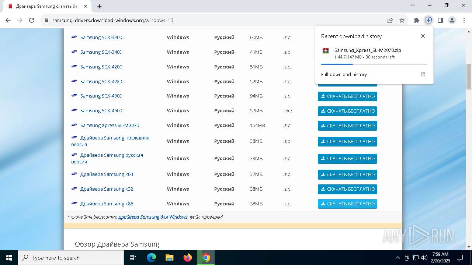
Task: Click the page vertical scrollbar thumb
Action: [469, 77]
